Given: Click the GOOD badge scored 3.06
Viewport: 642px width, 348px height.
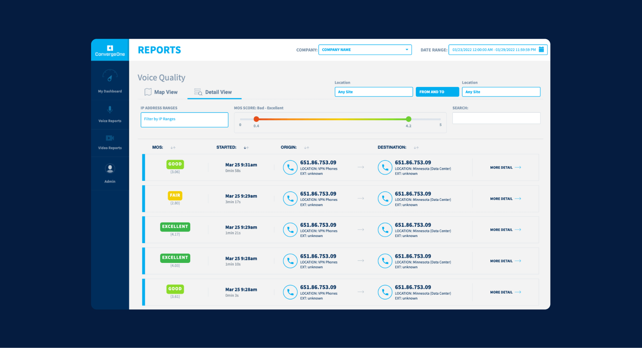Looking at the screenshot, I should (x=175, y=164).
